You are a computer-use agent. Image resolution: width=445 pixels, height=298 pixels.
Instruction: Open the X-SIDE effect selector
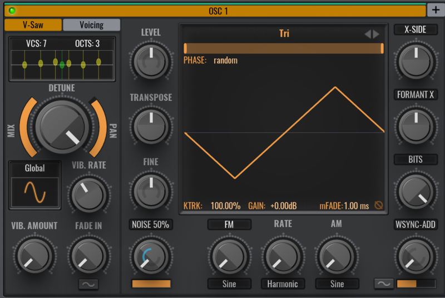click(416, 29)
